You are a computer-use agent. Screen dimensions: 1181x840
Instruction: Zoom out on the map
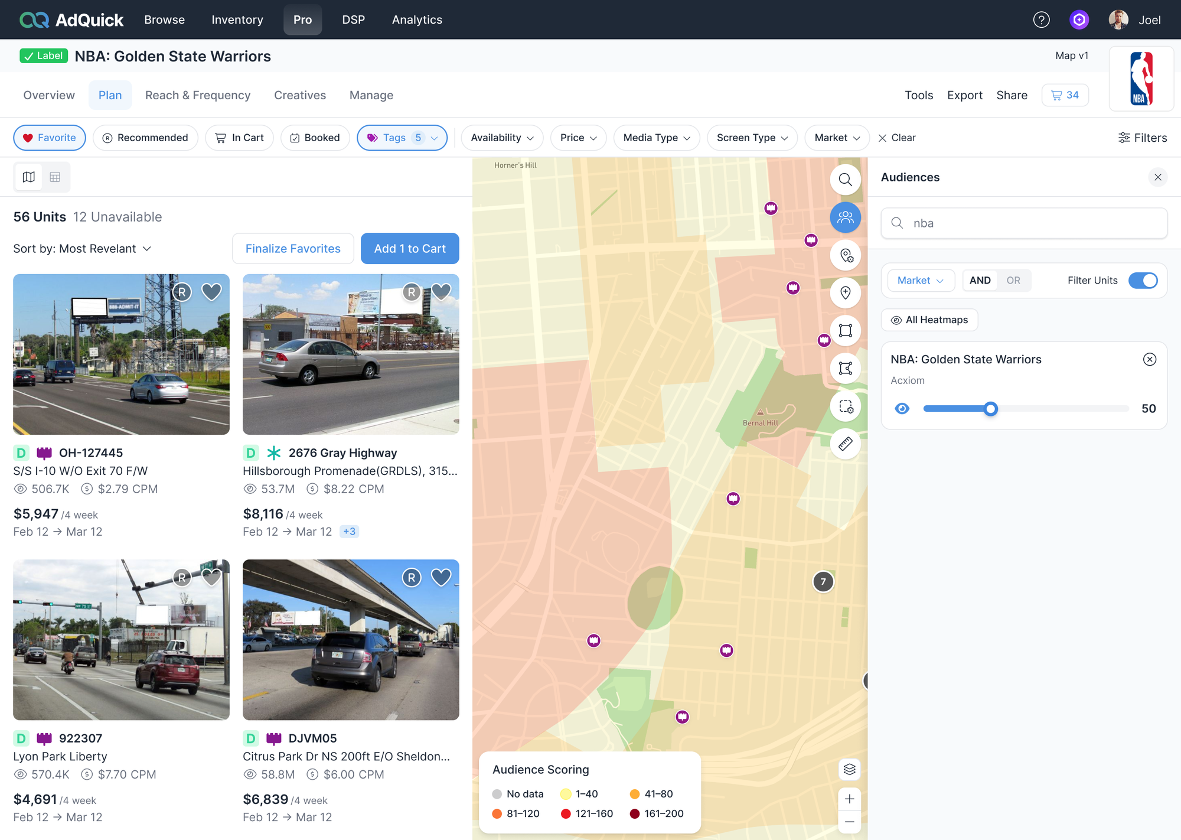[849, 822]
